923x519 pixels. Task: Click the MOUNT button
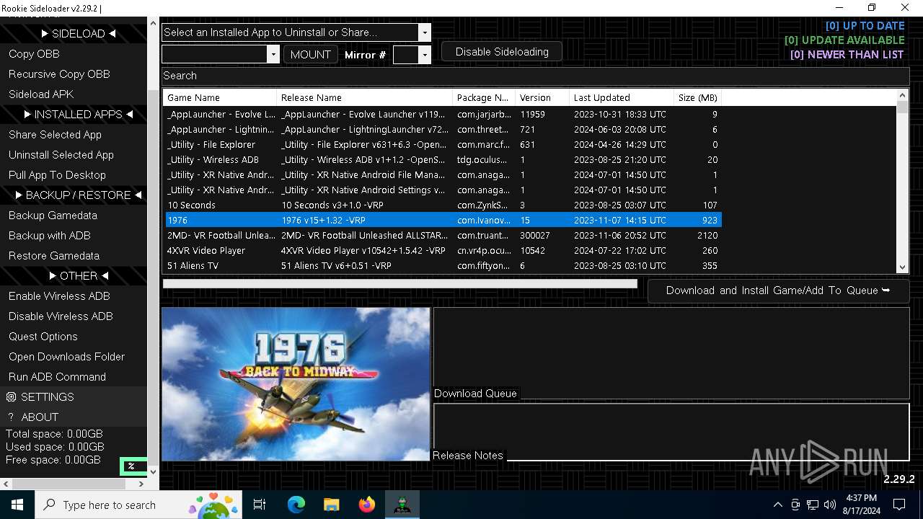point(311,55)
